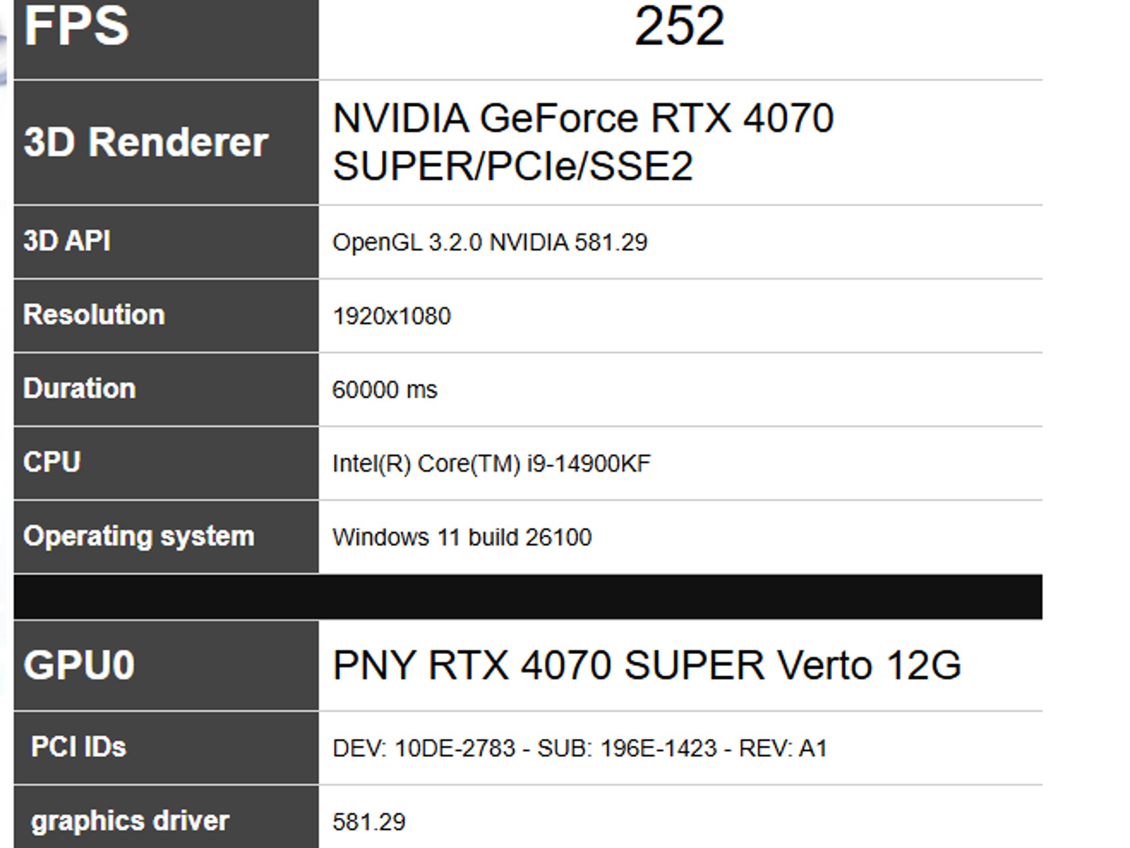
Task: Click the Operating system label
Action: [x=139, y=537]
